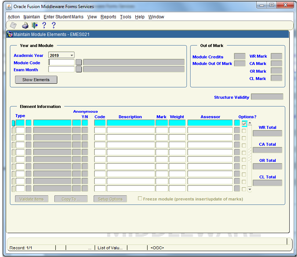The width and height of the screenshot is (297, 257).
Task: Click into the Module Code input field
Action: 62,62
